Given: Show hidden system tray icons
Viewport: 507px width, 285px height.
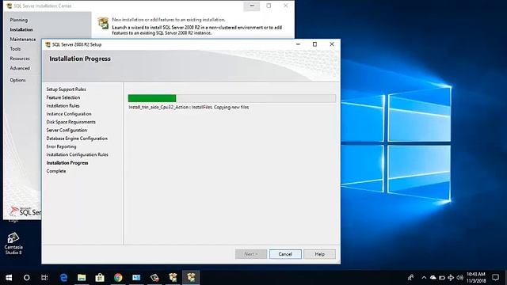Looking at the screenshot, I should 424,277.
